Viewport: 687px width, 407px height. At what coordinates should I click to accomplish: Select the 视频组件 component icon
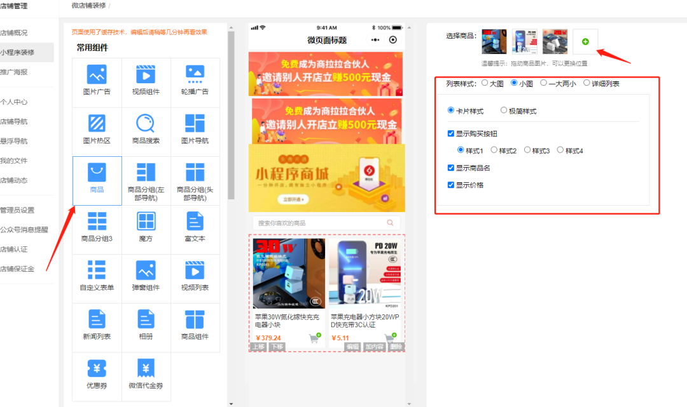pyautogui.click(x=146, y=81)
